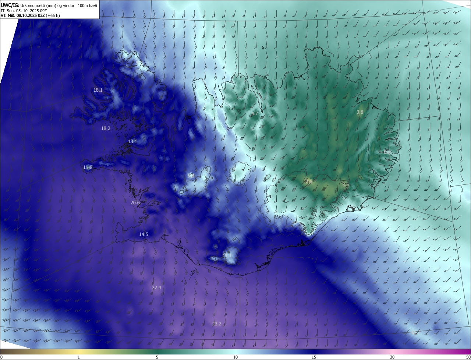The height and width of the screenshot is (360, 471).
Task: Click the 18.2 precipitable water value
Action: point(106,128)
